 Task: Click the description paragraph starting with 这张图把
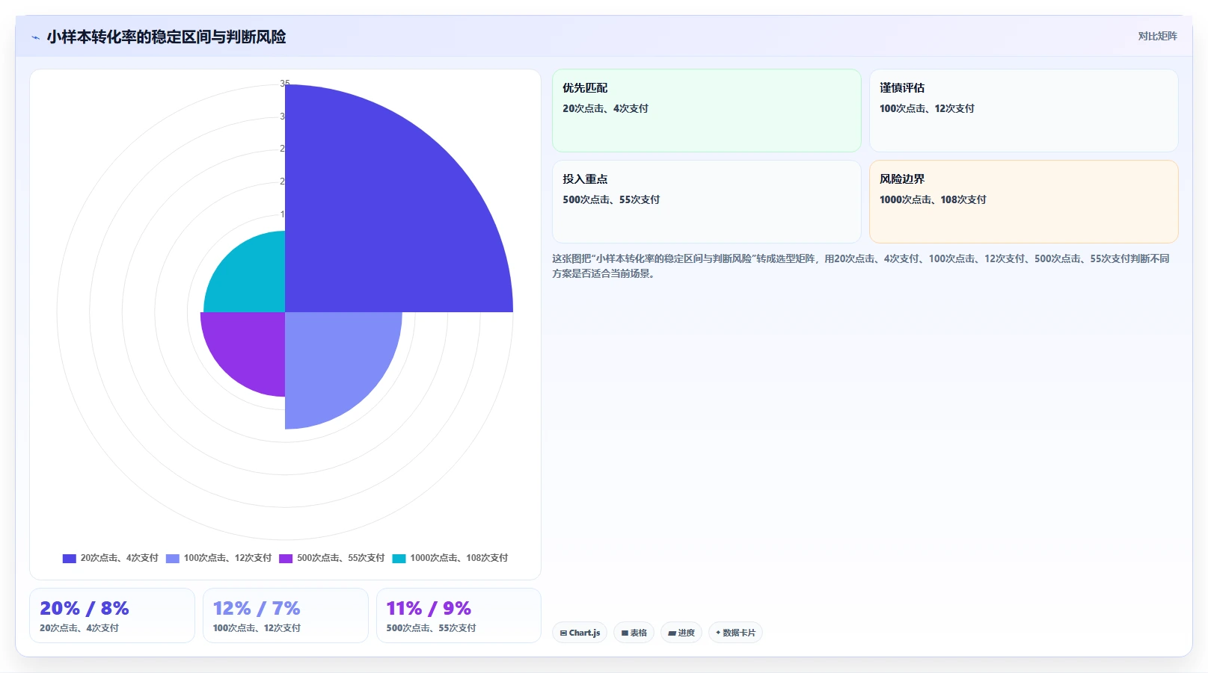861,266
